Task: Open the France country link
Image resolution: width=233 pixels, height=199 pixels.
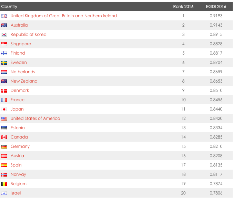Action: click(x=18, y=100)
